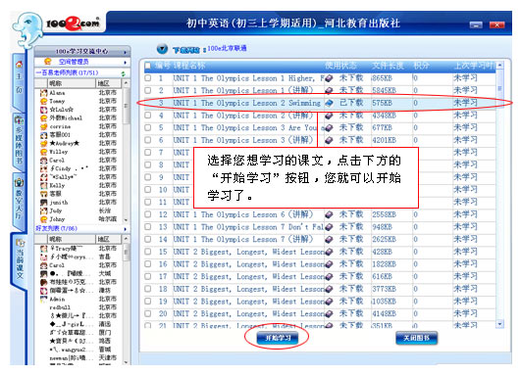Check the box for lesson row 2
Viewport: 520px width, 374px height.
(x=148, y=90)
